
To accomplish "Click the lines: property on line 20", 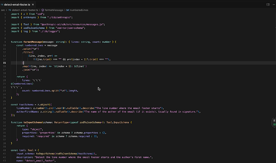I will (x=26, y=80).
